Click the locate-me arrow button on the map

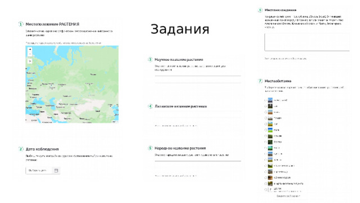30,61
